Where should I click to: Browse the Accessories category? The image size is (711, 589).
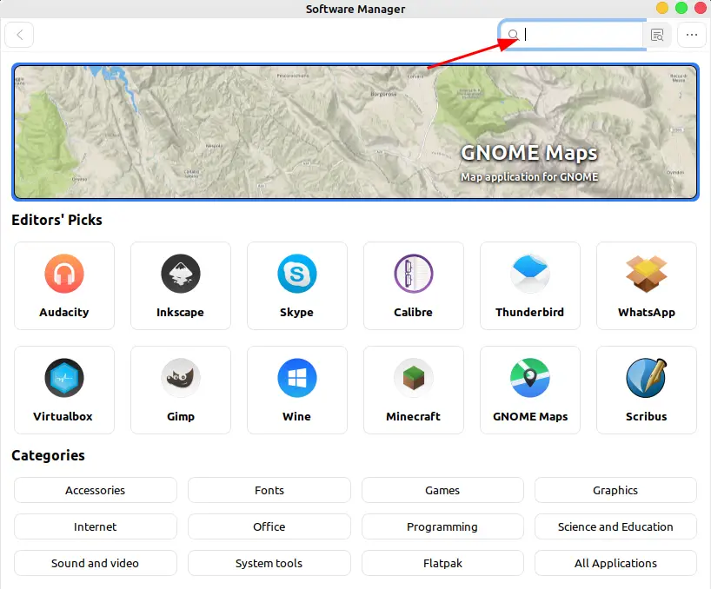pos(96,490)
